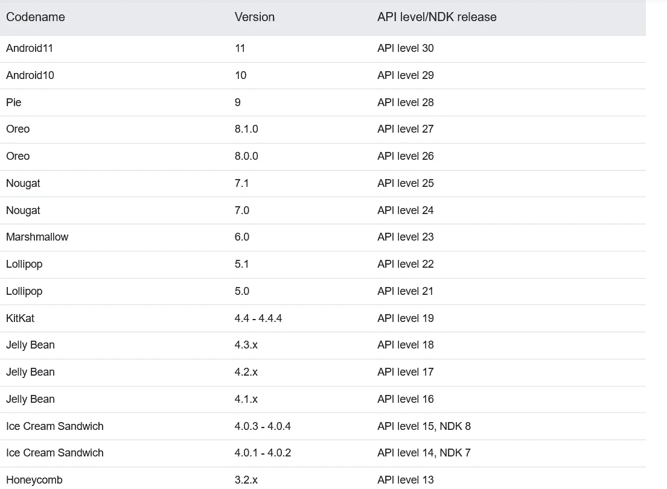Click API level 21 cell
Screen dimensions: 667x489
click(406, 291)
